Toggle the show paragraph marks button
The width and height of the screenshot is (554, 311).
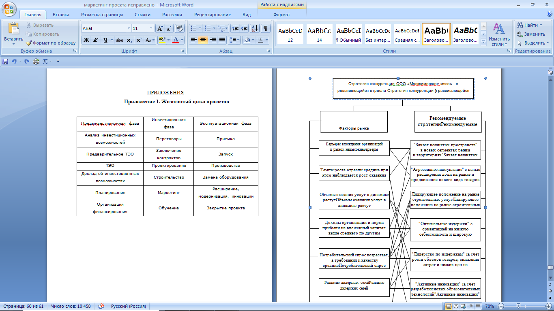[x=265, y=28]
